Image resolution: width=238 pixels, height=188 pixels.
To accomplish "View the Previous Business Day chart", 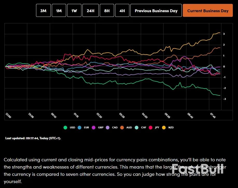I will point(156,10).
